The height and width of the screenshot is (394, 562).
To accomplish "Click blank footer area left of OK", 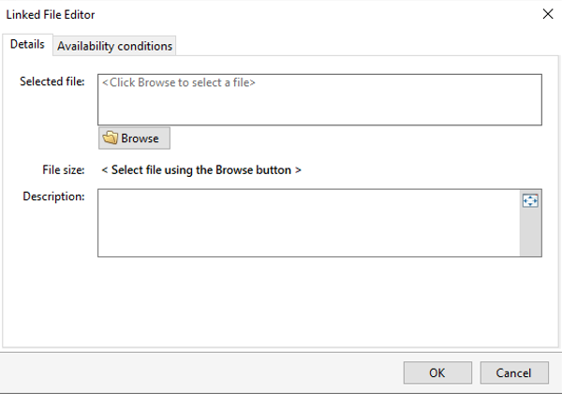I will (200, 372).
